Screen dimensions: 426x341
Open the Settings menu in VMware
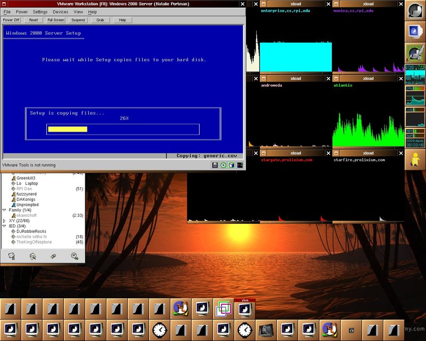click(x=40, y=12)
